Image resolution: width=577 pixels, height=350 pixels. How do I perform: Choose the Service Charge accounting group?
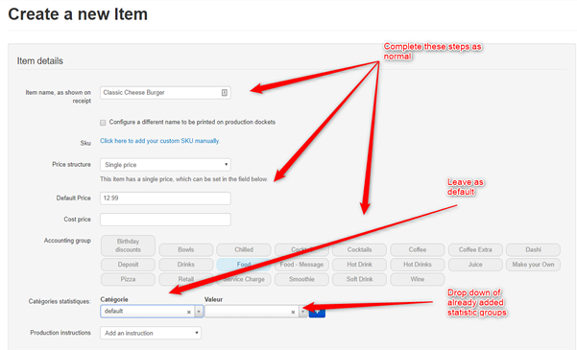(x=244, y=279)
